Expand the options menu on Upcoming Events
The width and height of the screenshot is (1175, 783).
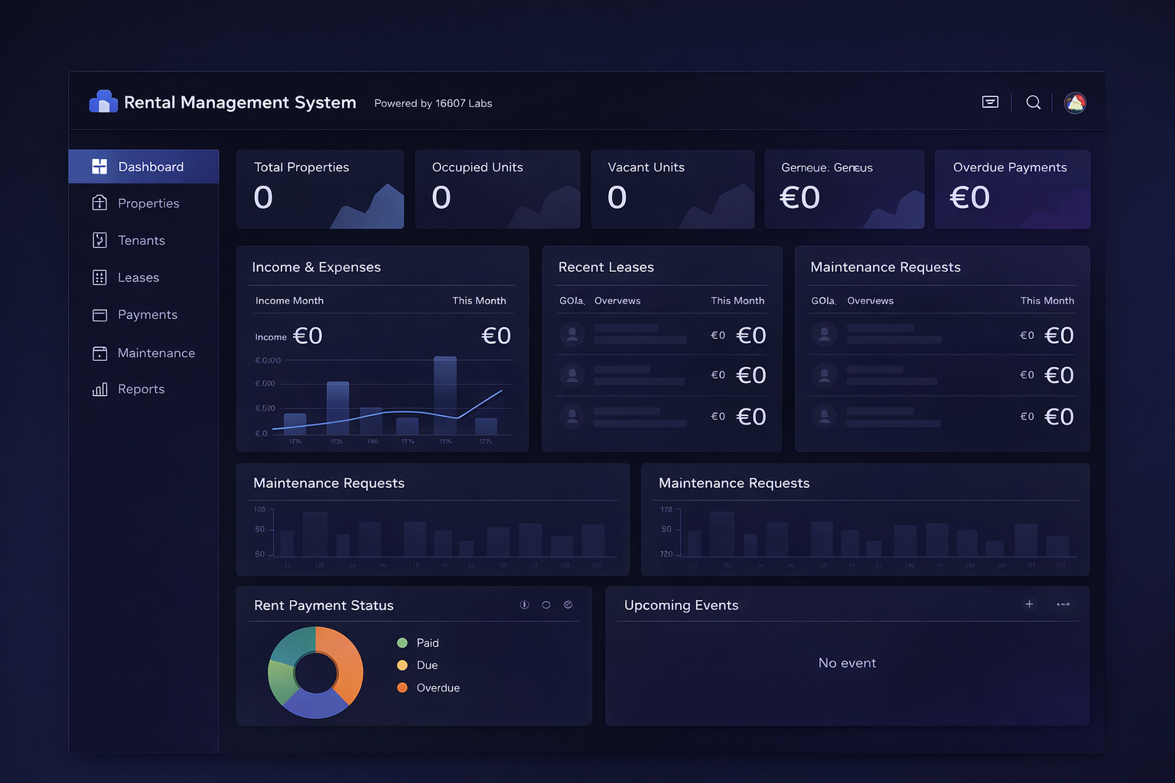coord(1063,604)
